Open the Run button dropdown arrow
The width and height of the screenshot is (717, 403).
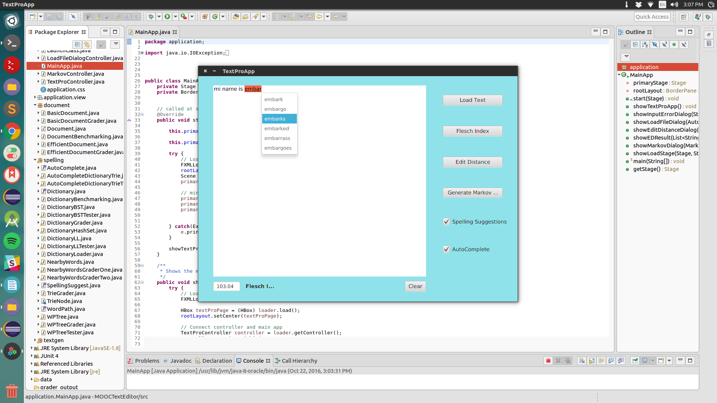coord(175,16)
